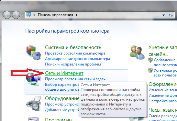Open Проверка состояния компьютера link

75,53
